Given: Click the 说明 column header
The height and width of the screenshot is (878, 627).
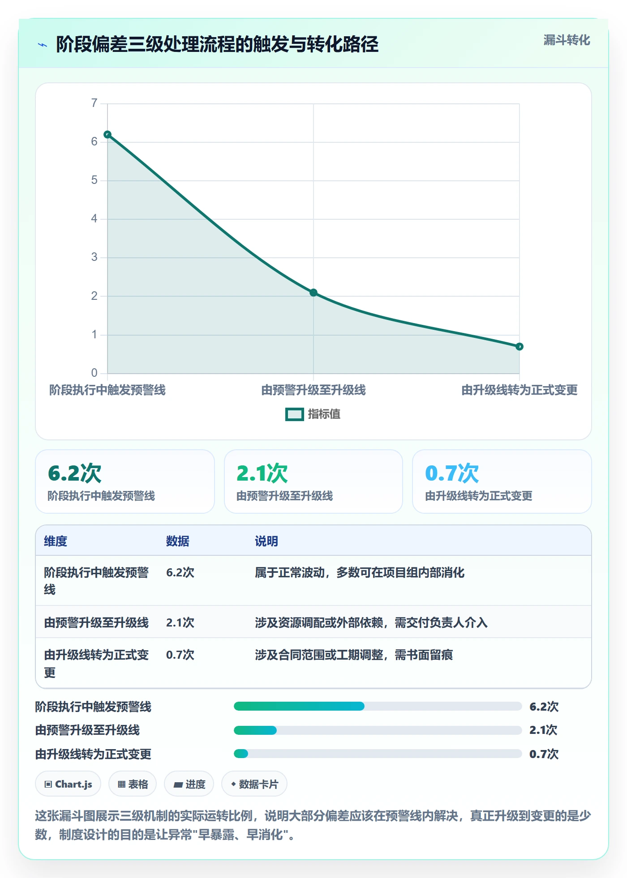Looking at the screenshot, I should (x=266, y=541).
